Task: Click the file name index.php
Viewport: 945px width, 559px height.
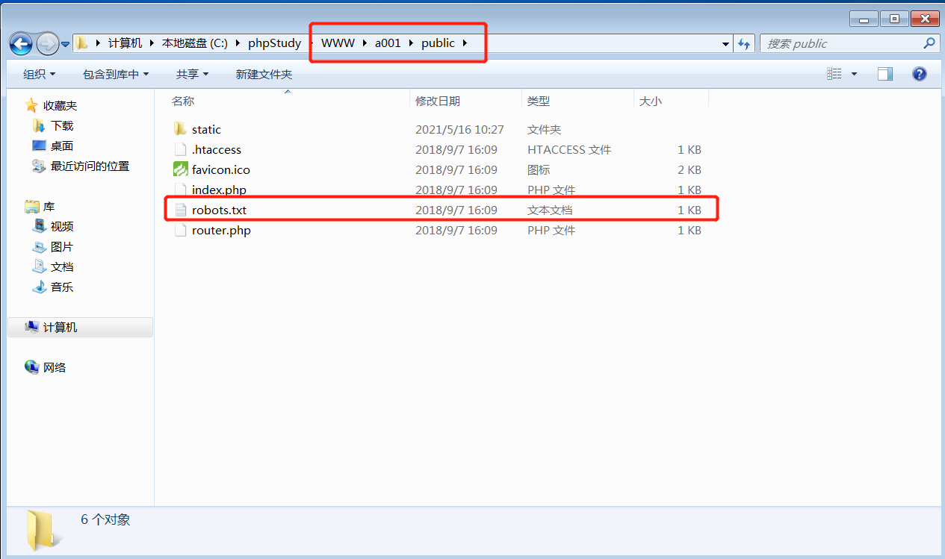Action: coord(219,190)
